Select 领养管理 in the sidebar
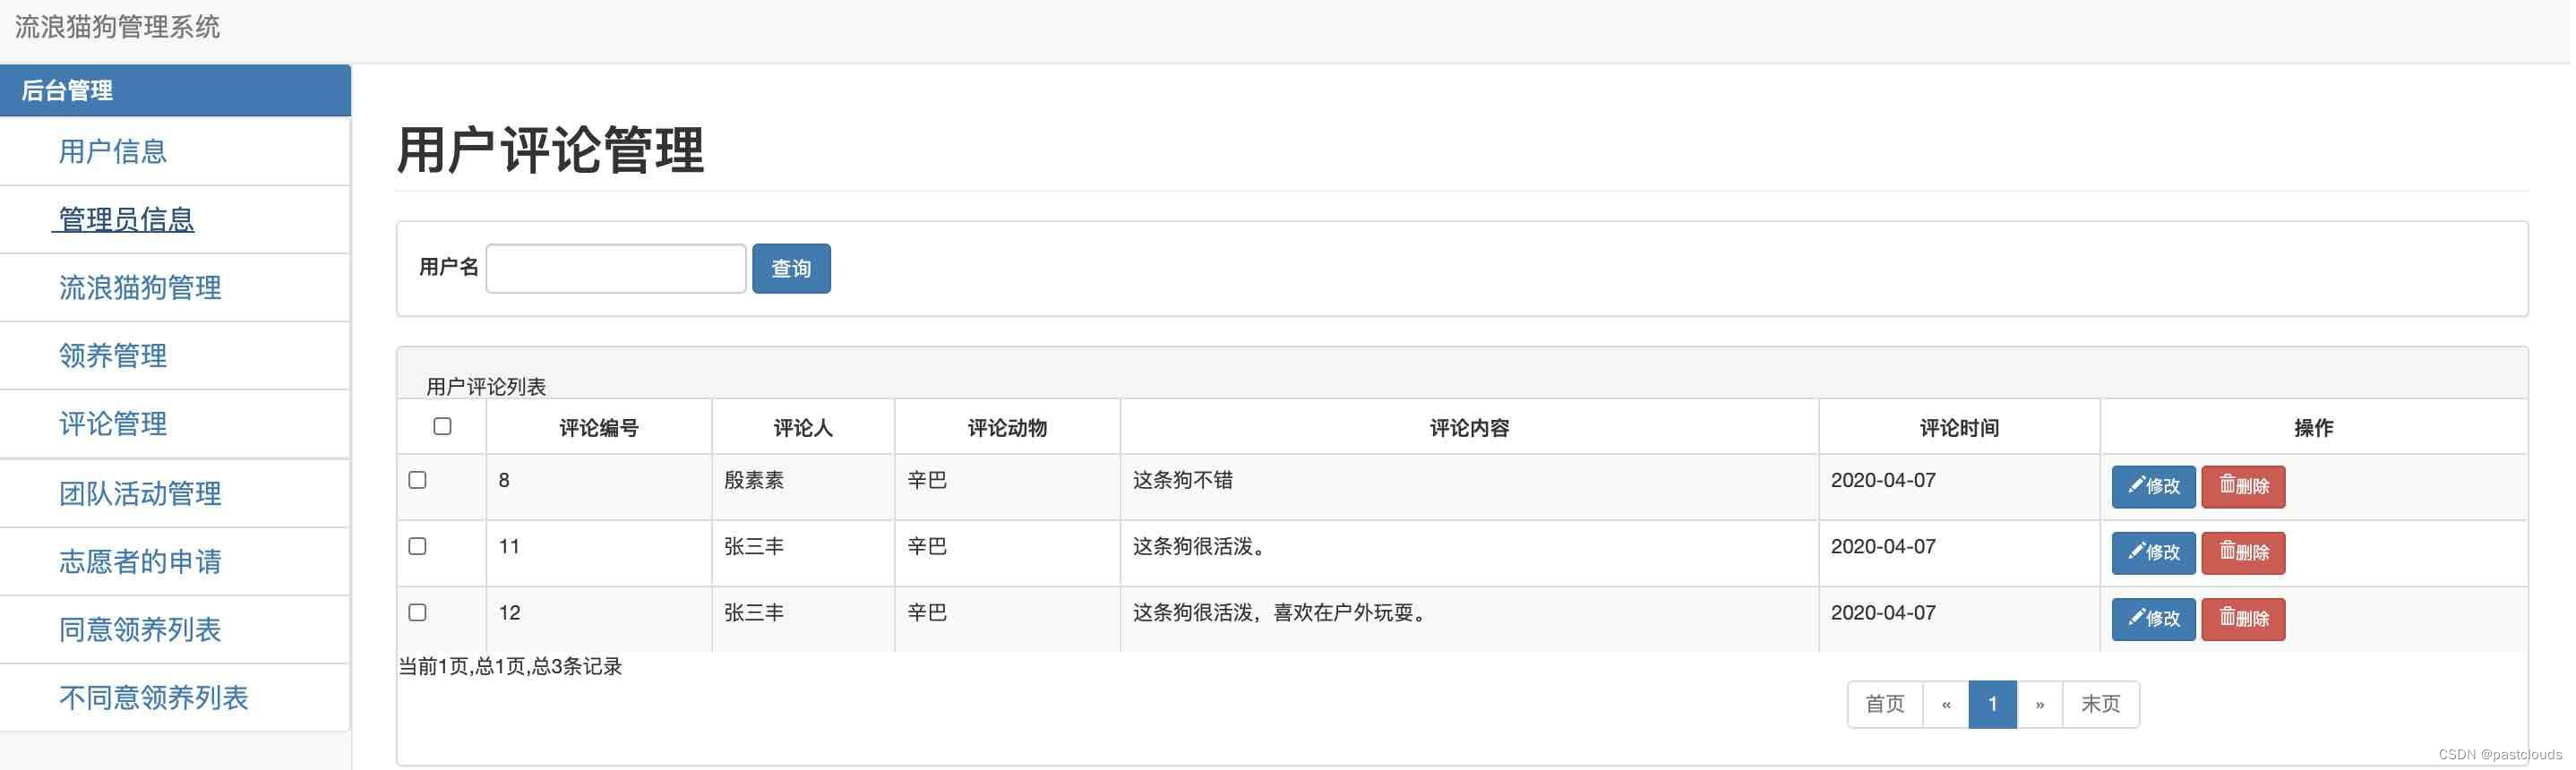Image resolution: width=2576 pixels, height=770 pixels. click(x=113, y=356)
